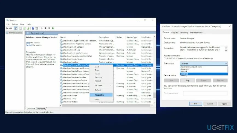Open the Properties toolbar icon in Services
237x133 pixels.
click(21, 28)
